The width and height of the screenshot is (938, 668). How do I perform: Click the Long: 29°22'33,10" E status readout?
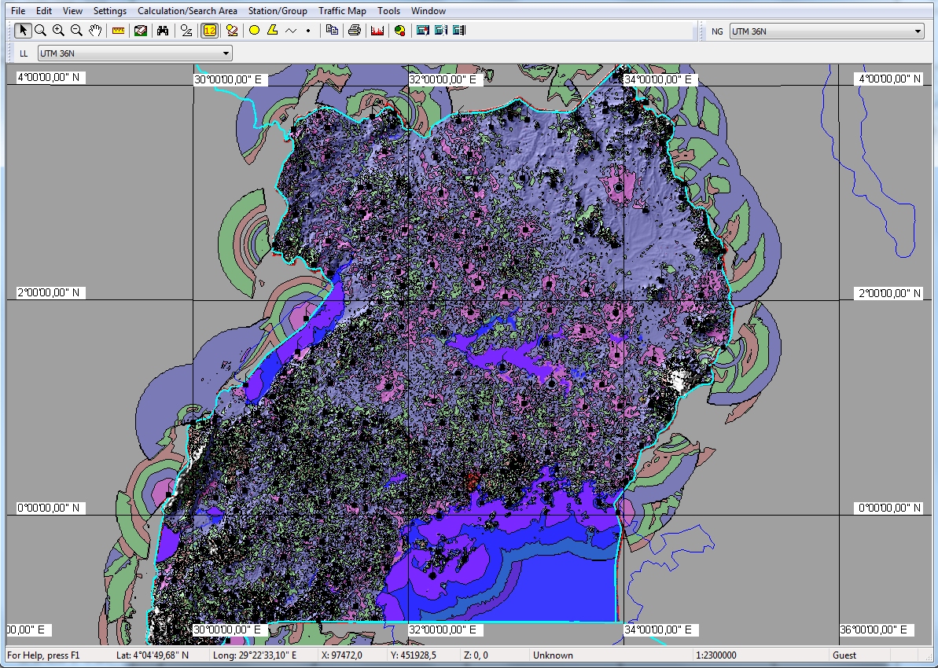pos(255,655)
